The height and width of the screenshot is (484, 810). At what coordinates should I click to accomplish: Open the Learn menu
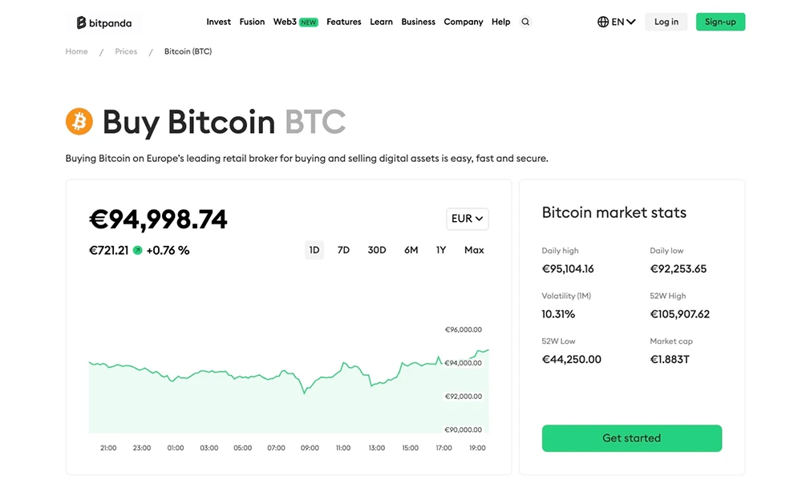pos(381,22)
